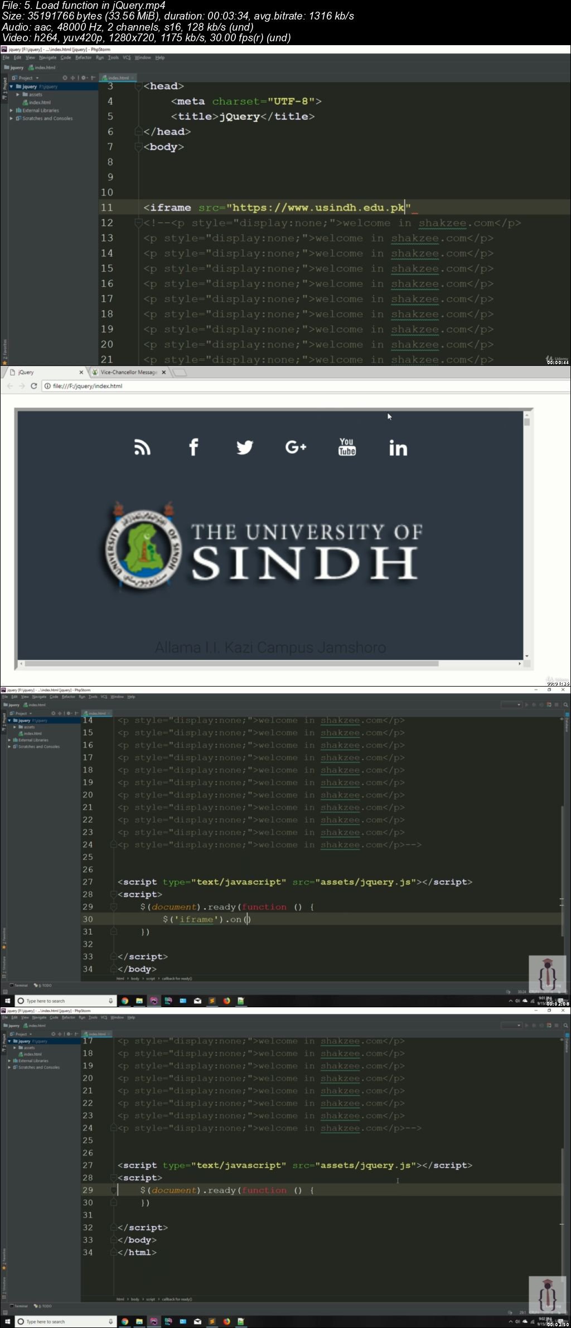Open Project view dropdown in the 00:00:44 frame
Viewport: 571px width, 1328px height.
point(26,78)
